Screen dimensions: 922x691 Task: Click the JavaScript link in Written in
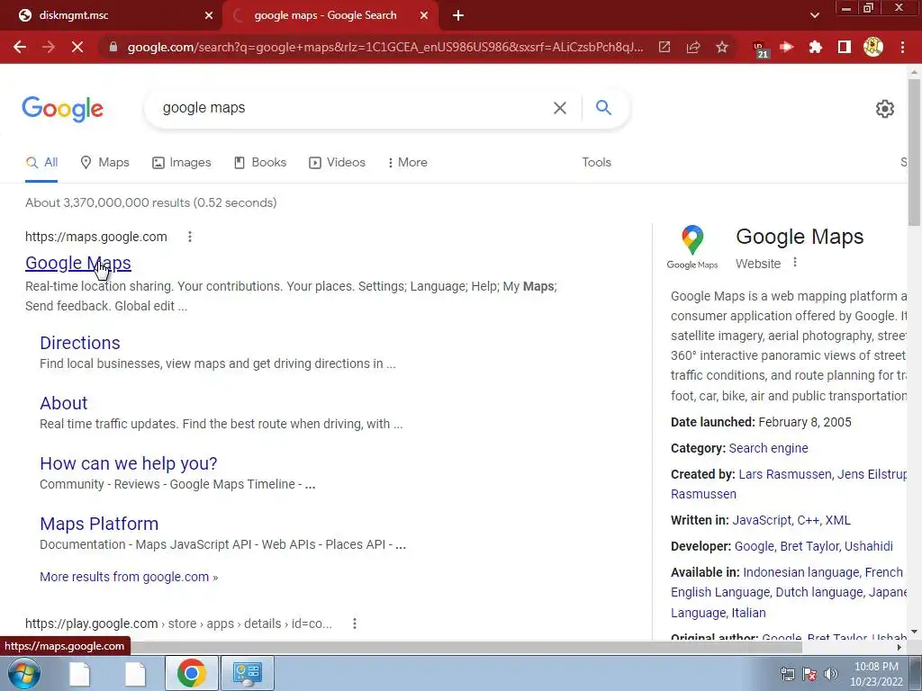pyautogui.click(x=762, y=520)
